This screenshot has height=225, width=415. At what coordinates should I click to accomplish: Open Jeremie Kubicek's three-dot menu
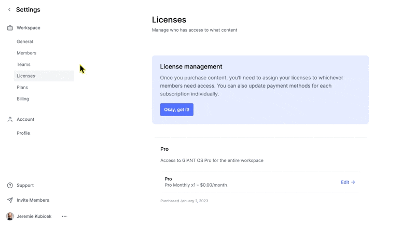click(64, 216)
